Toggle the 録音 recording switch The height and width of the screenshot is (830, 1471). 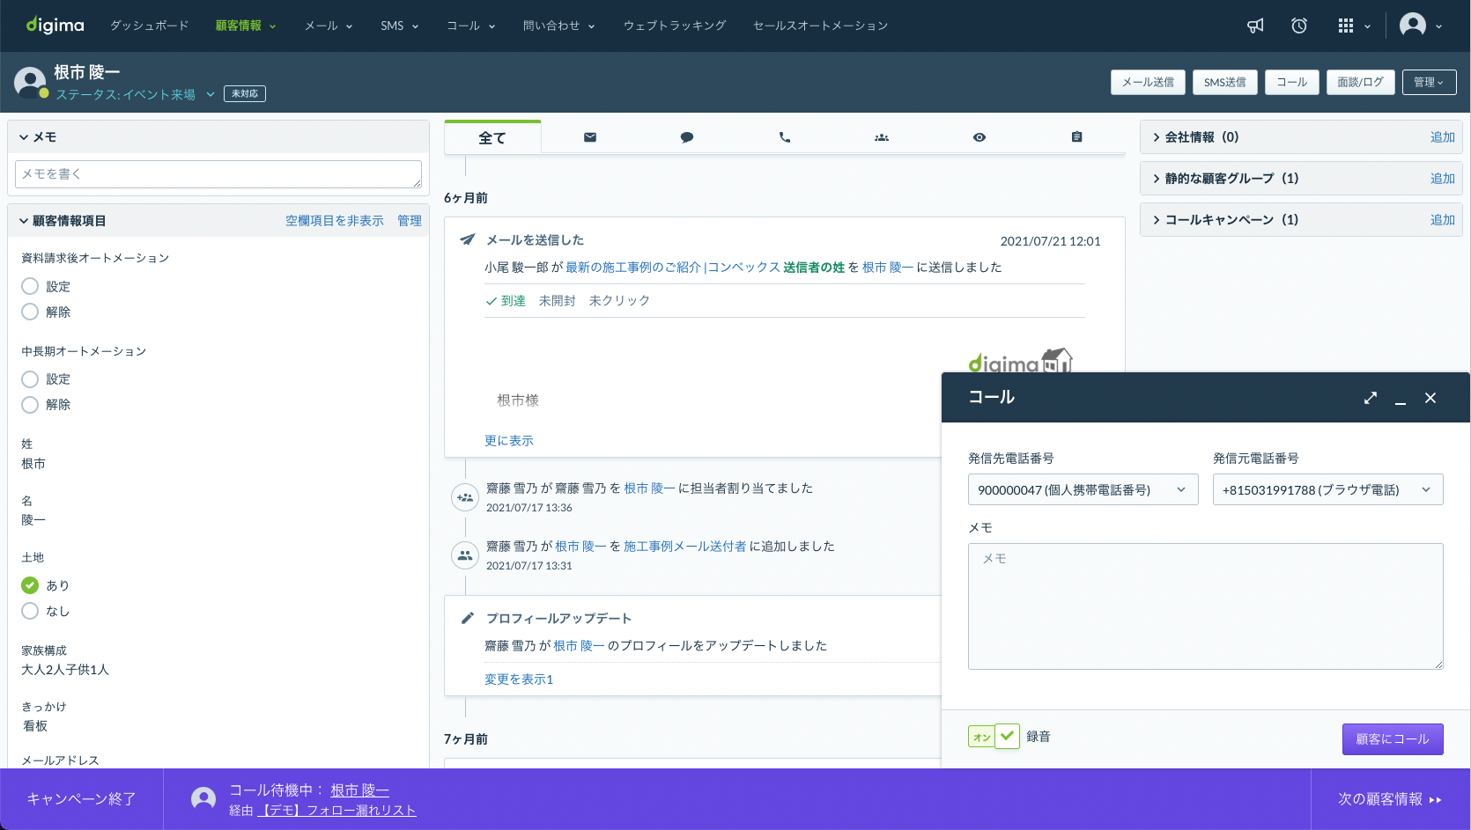(x=994, y=737)
